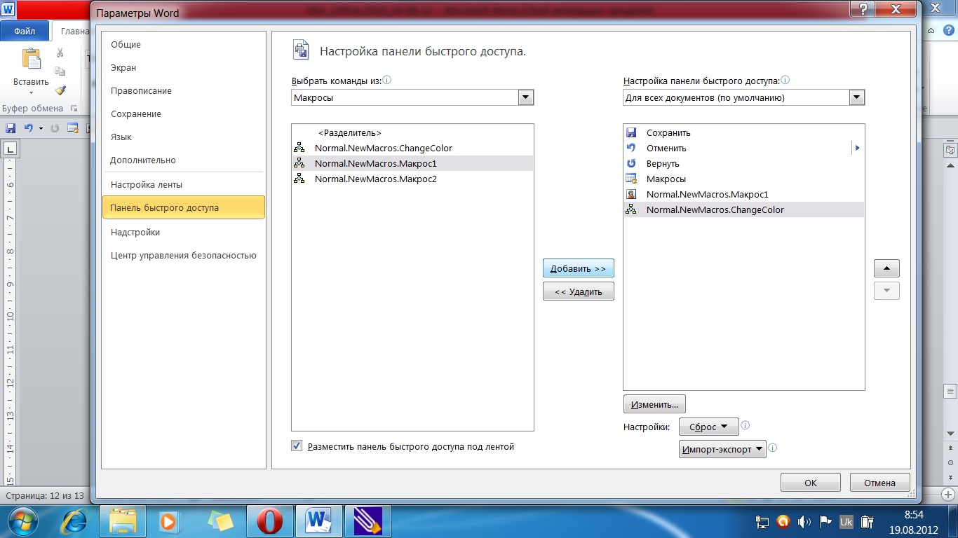The width and height of the screenshot is (958, 538).
Task: Click info icon next to Выбрать команды из
Action: [387, 80]
